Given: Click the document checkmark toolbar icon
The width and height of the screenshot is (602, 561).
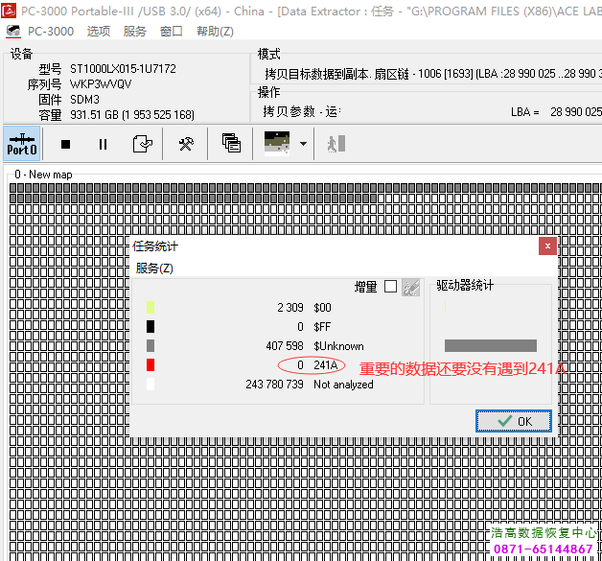Looking at the screenshot, I should pyautogui.click(x=143, y=144).
